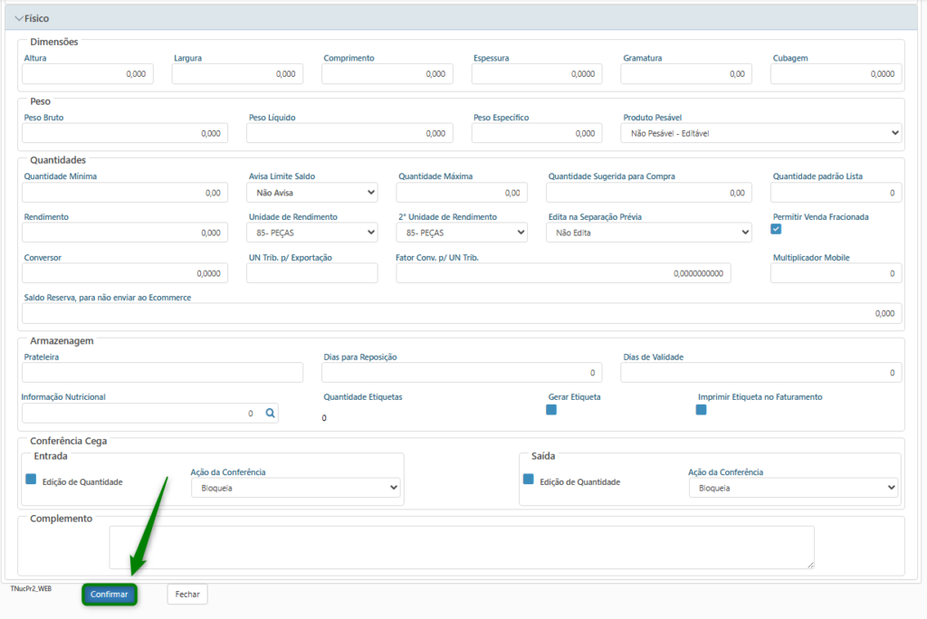Check Edição de Quantidade under Entrada
Viewport: 927px width, 619px height.
click(31, 480)
